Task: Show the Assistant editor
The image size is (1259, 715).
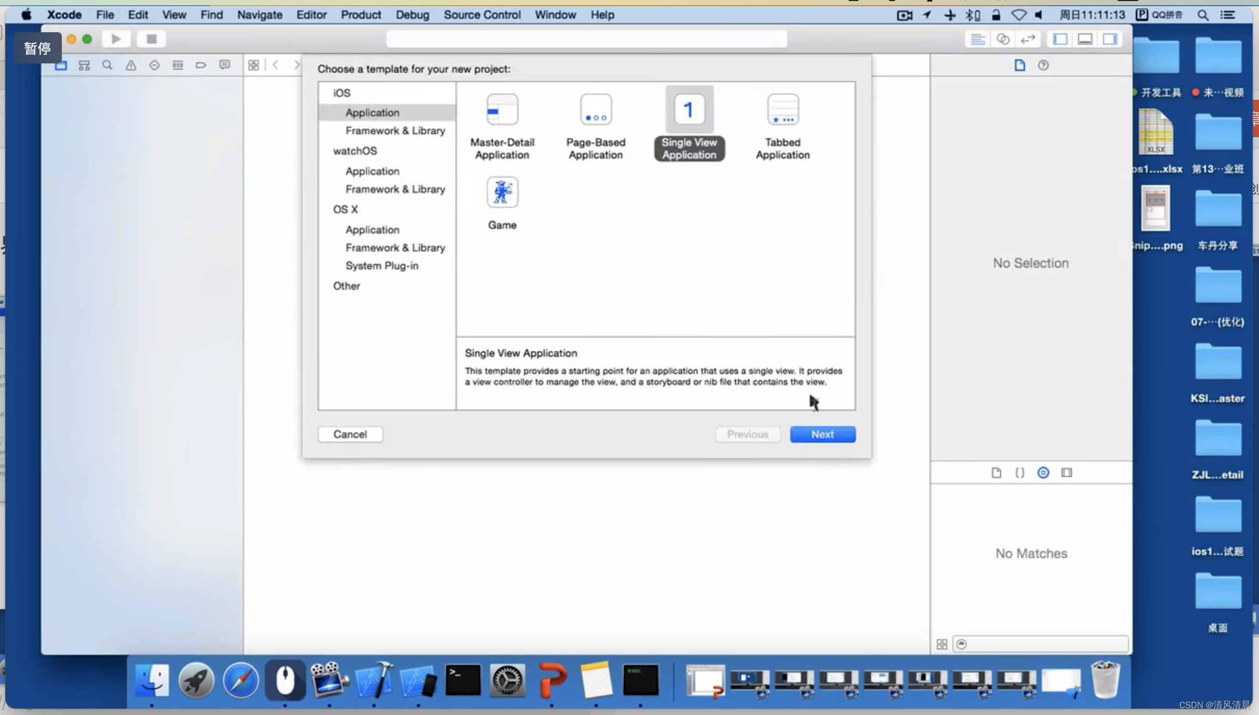Action: (1003, 39)
